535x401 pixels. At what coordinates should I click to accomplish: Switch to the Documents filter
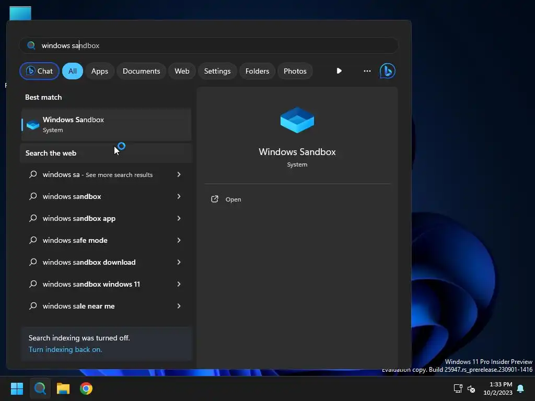point(141,71)
